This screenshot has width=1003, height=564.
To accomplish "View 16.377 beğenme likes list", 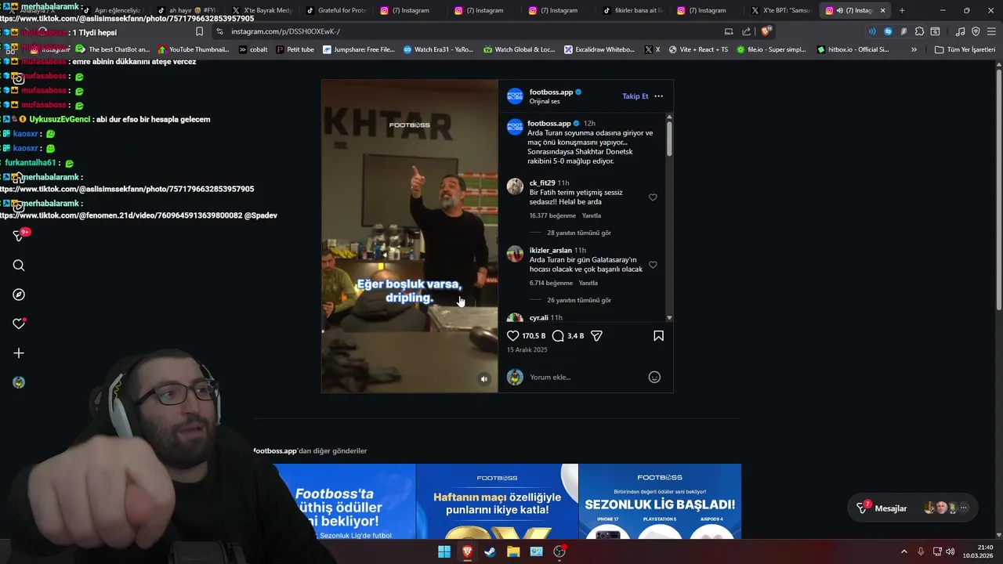I will [552, 215].
